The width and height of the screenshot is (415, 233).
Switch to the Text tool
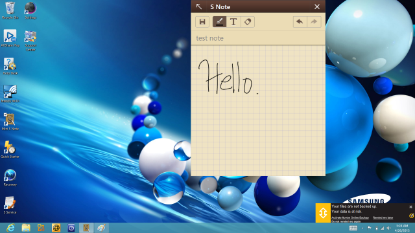coord(233,21)
